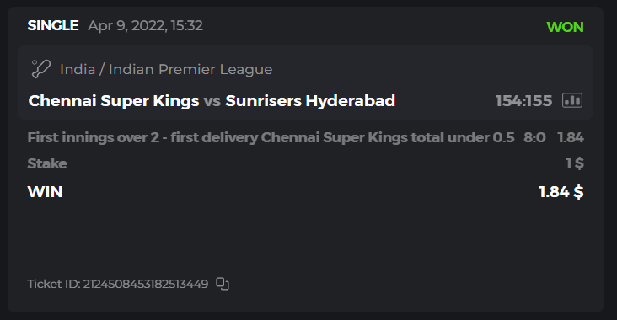Click the vs separator between teams

[212, 101]
